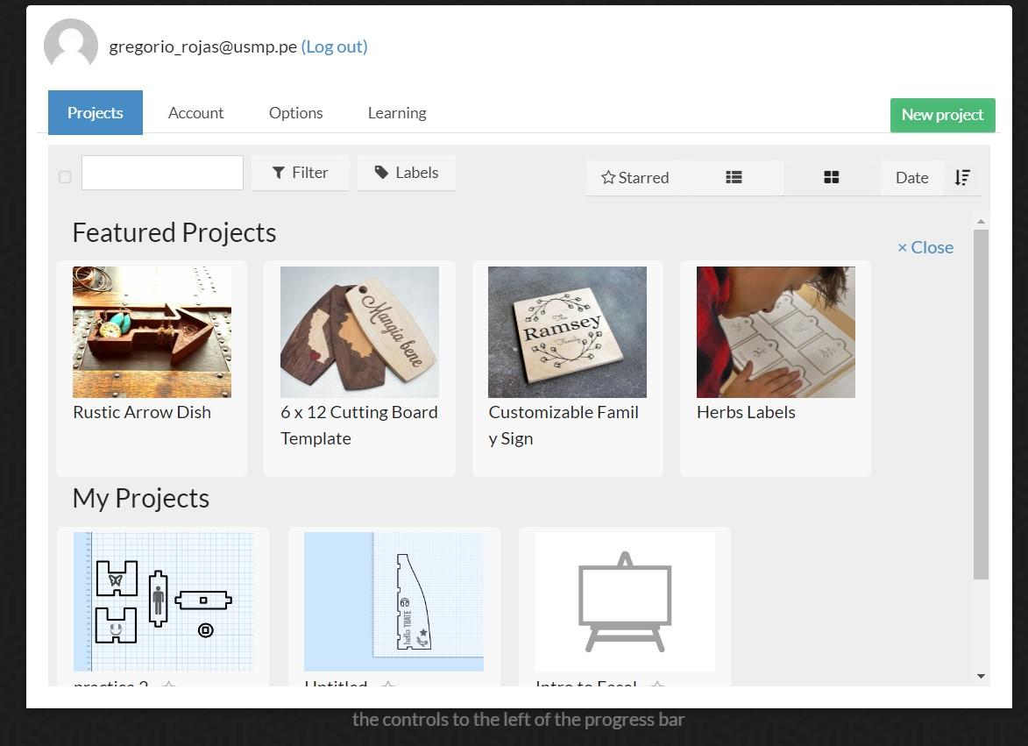Switch to the Account tab
The image size is (1028, 746).
click(195, 113)
